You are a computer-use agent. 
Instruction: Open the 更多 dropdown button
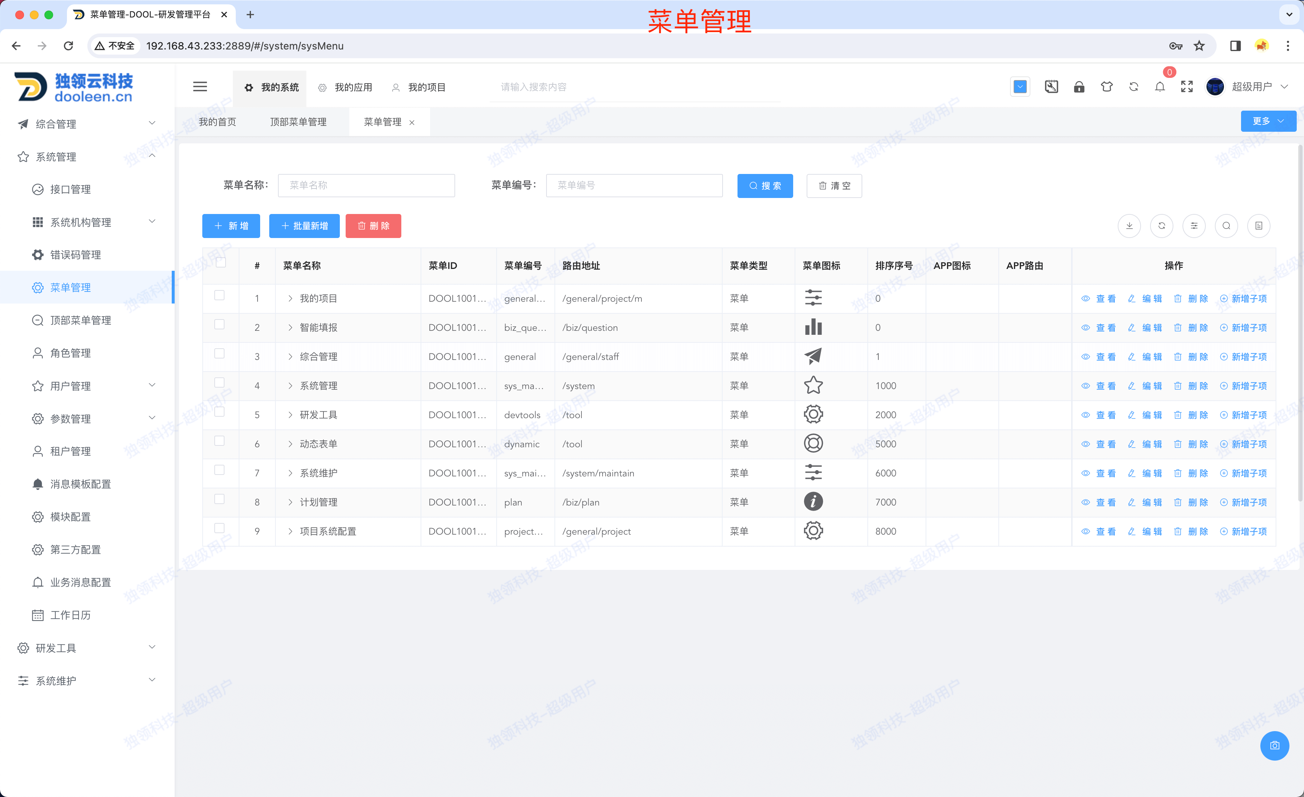pos(1268,121)
